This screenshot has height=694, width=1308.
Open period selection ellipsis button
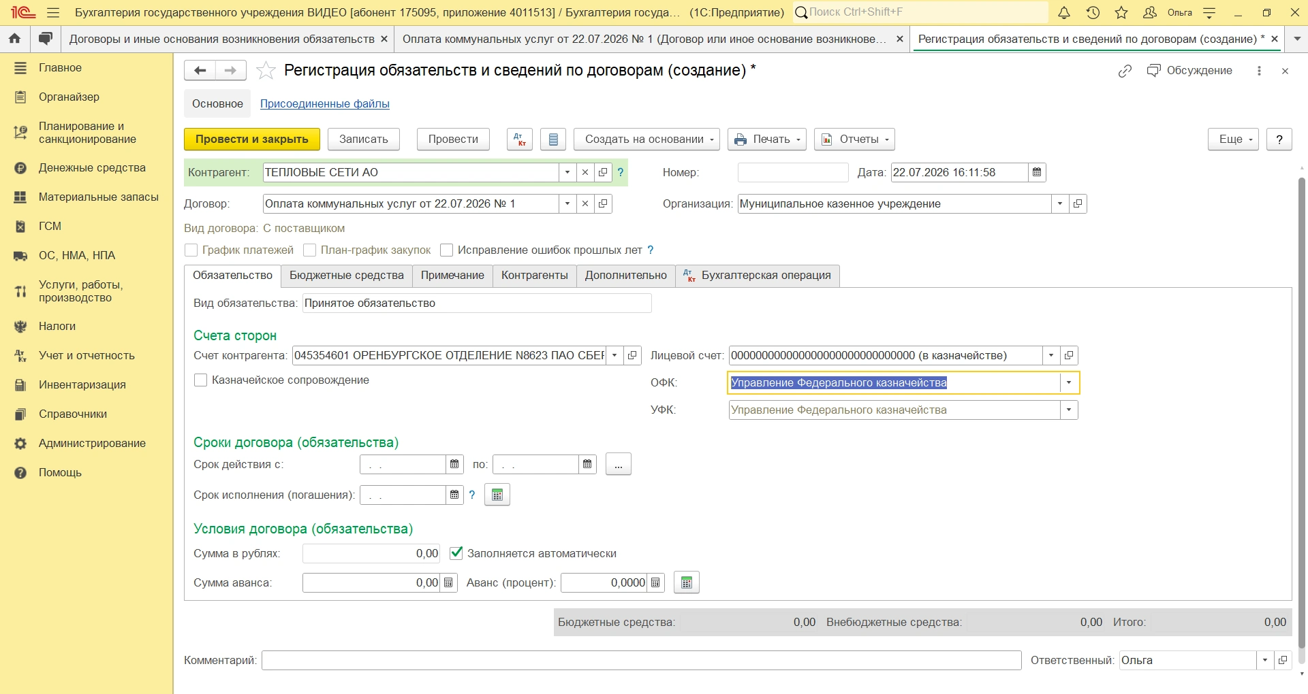pos(619,464)
